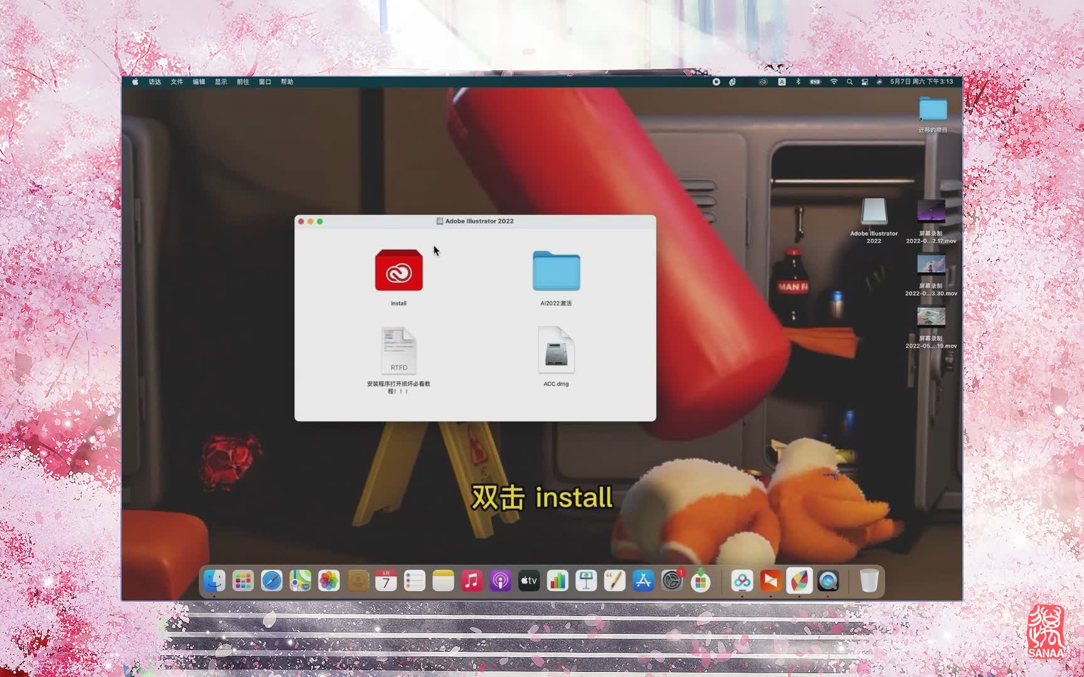Select the 迁移的项目 folder on desktop

pos(933,110)
